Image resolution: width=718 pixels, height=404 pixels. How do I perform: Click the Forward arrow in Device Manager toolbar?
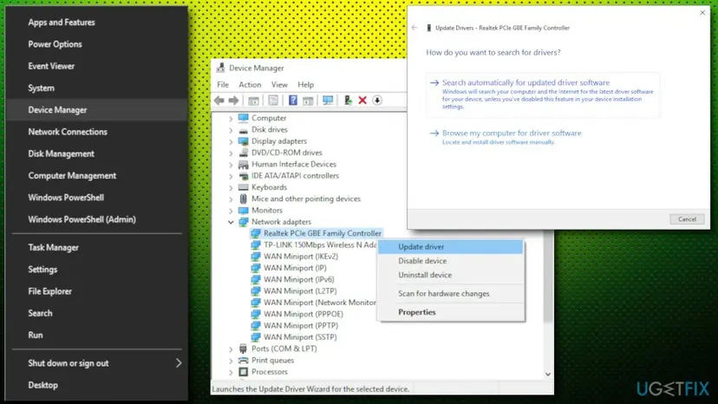(x=233, y=101)
